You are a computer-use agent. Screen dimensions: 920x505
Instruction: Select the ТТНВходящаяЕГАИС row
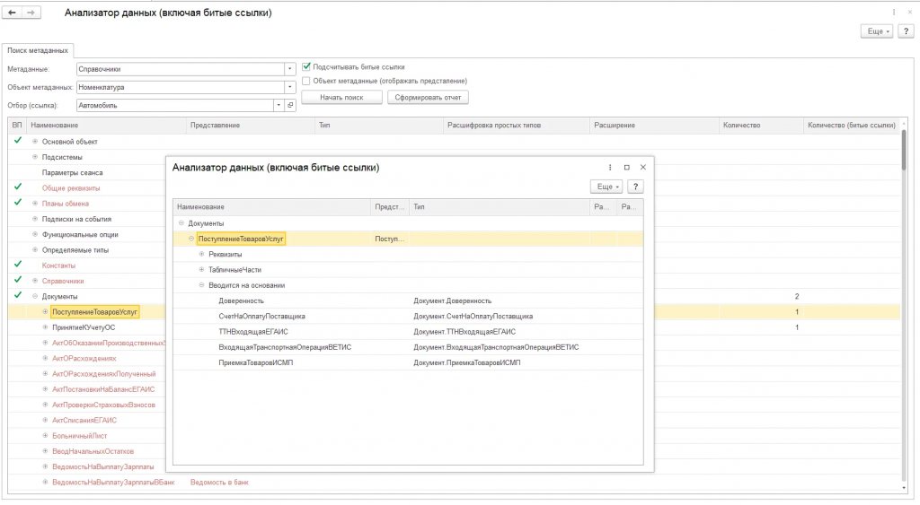pos(408,332)
